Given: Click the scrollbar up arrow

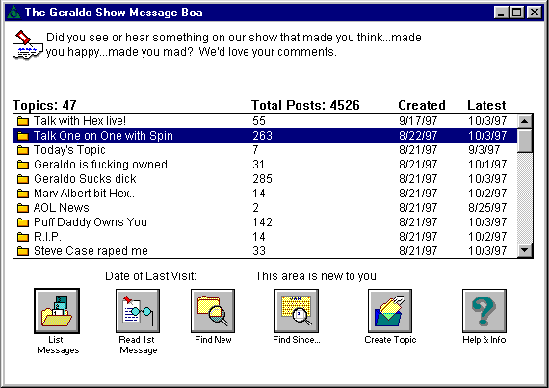Looking at the screenshot, I should (525, 121).
